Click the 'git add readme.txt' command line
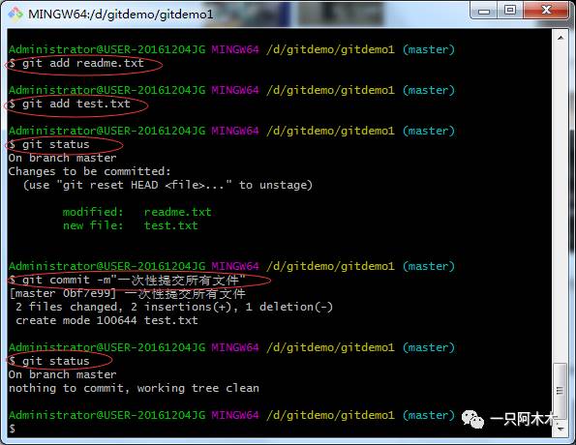 pos(76,63)
